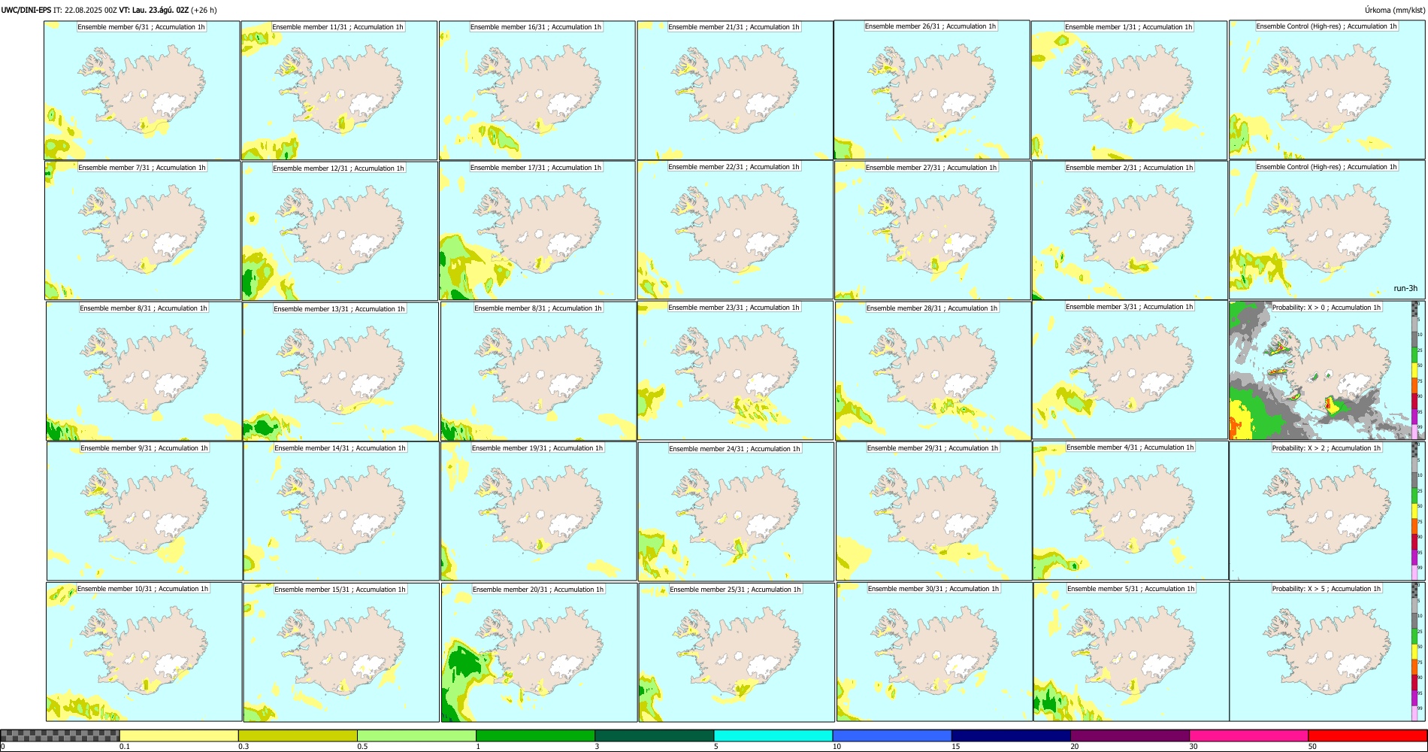This screenshot has height=752, width=1428.
Task: Click the 'Úrkoma (mm/klst)' unit label
Action: (1395, 10)
